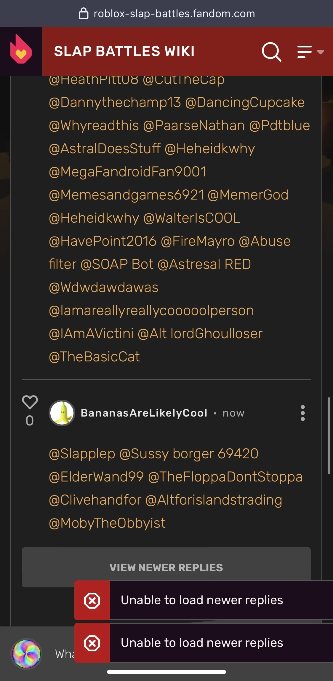The height and width of the screenshot is (681, 333).
Task: Click the @MobyTheObbyist mention
Action: pyautogui.click(x=107, y=523)
